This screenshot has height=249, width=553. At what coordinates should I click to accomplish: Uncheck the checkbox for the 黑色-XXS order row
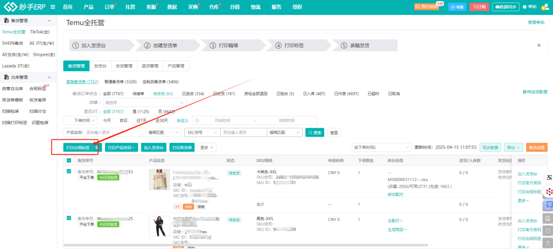click(x=69, y=218)
